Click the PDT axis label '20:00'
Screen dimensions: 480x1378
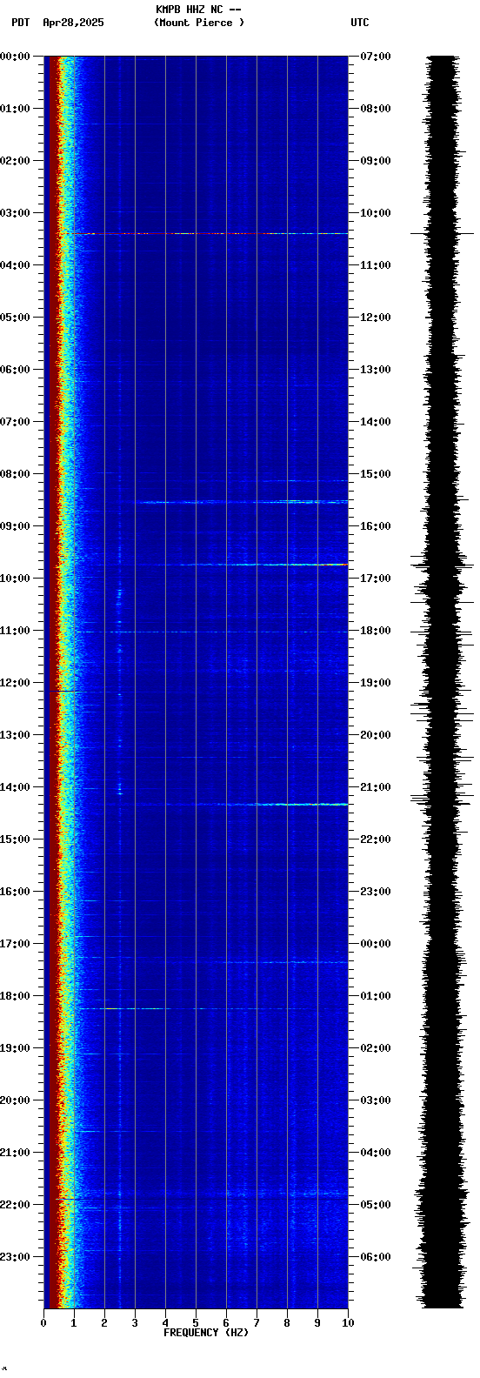click(15, 1100)
